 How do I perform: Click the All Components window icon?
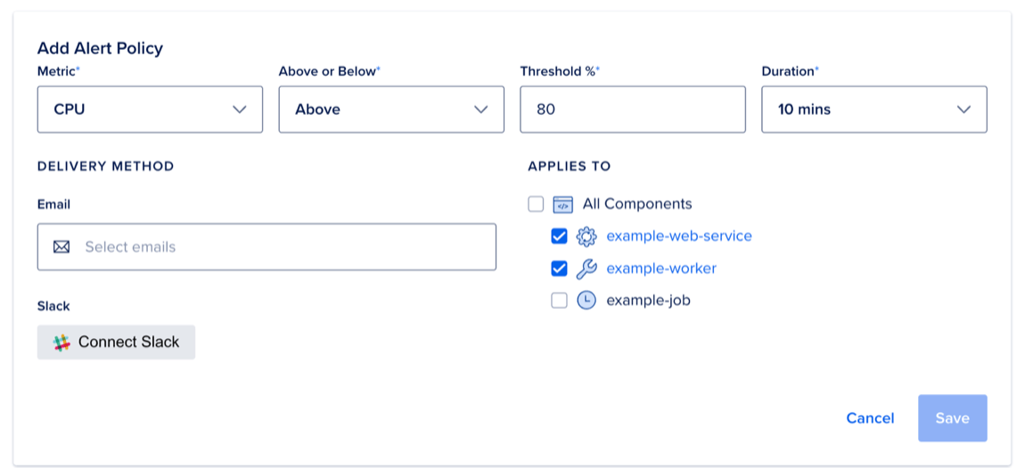click(x=562, y=205)
